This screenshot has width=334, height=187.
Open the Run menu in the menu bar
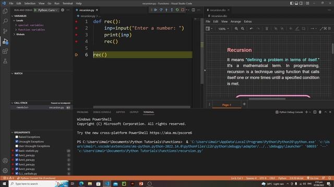(57, 4)
